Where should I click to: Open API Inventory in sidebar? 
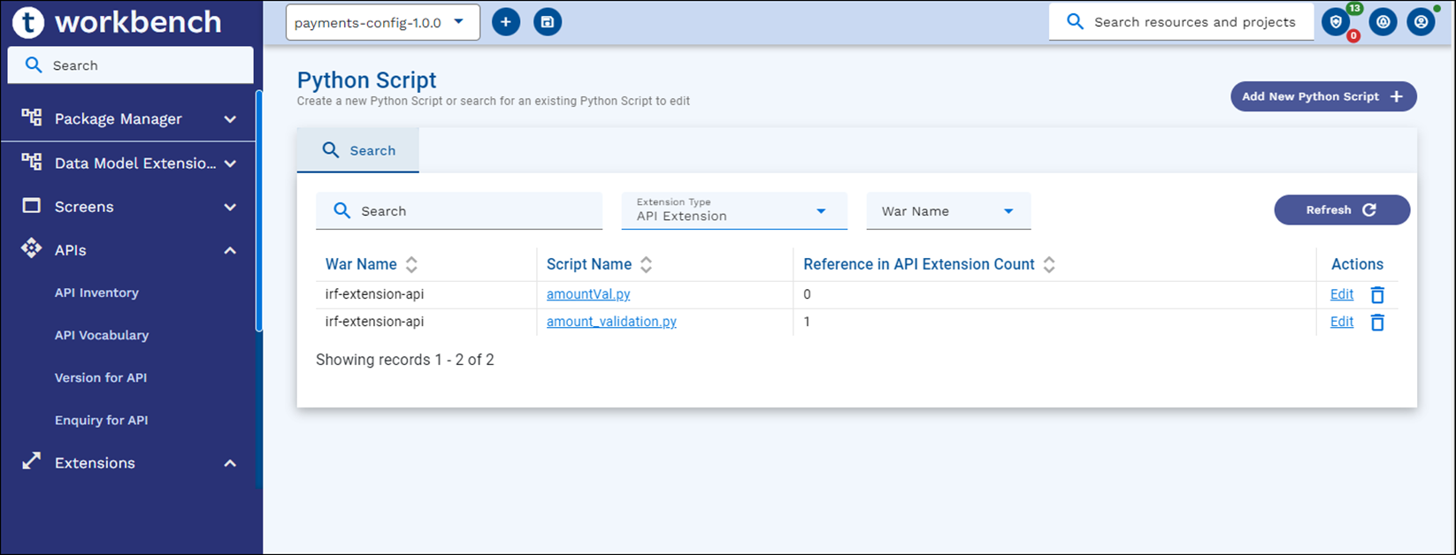(96, 293)
